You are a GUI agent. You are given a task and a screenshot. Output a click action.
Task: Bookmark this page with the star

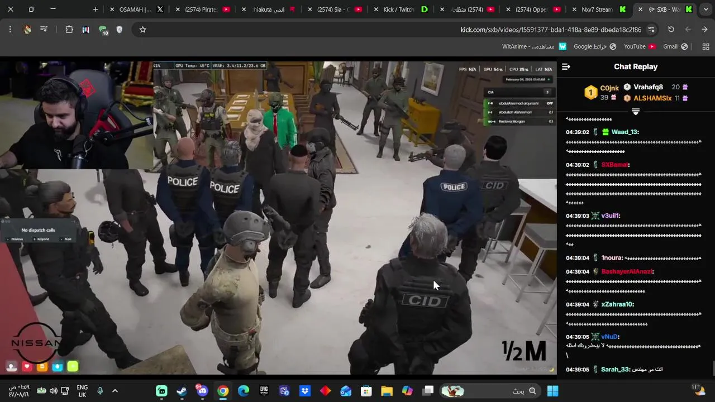[x=142, y=30]
